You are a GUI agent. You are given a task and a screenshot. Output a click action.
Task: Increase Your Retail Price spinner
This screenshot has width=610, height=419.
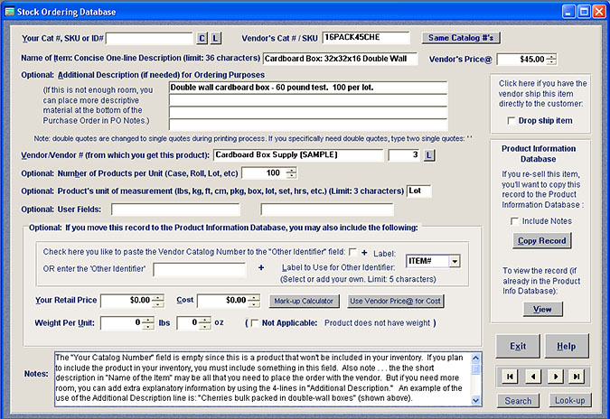(157, 298)
